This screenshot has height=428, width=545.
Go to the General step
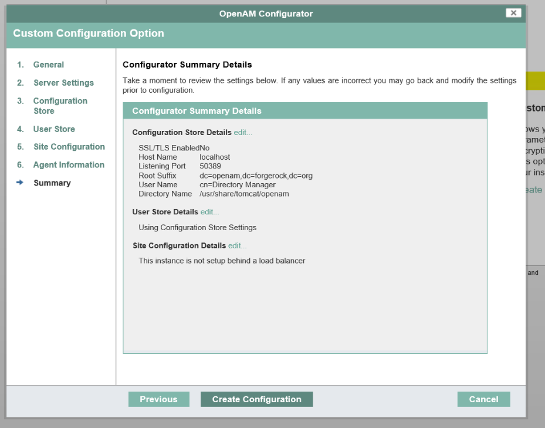pos(48,65)
